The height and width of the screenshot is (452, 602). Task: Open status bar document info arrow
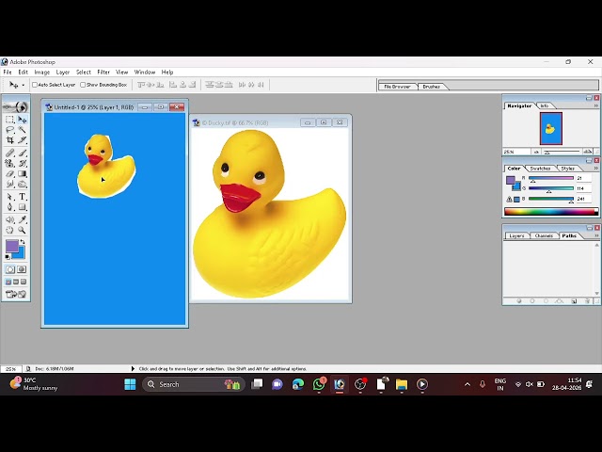click(133, 368)
